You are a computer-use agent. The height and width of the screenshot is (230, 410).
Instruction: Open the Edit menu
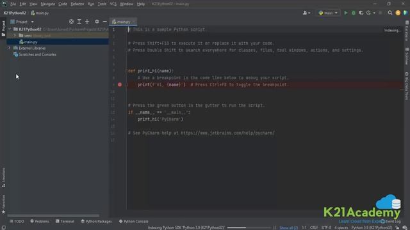tap(23, 4)
